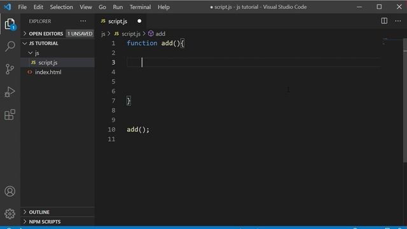Click line number 5 in the gutter
This screenshot has height=229, width=407.
click(113, 81)
